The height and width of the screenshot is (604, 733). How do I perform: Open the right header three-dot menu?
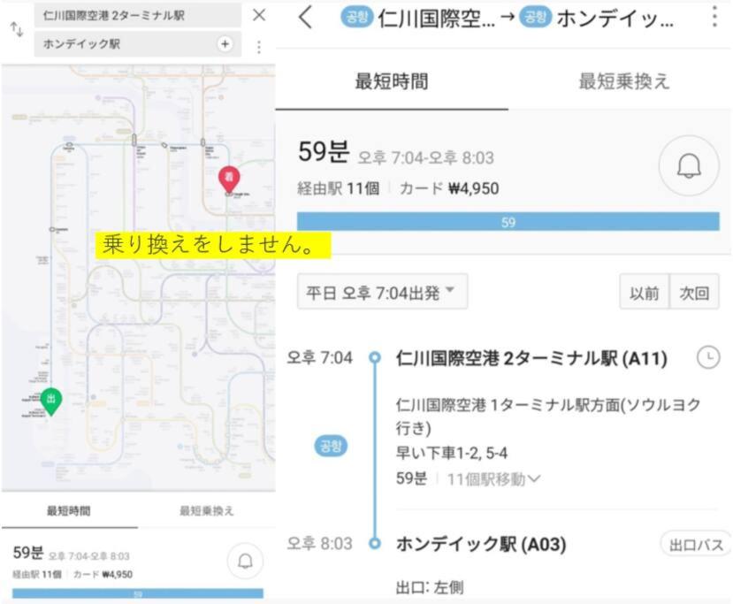pyautogui.click(x=714, y=17)
